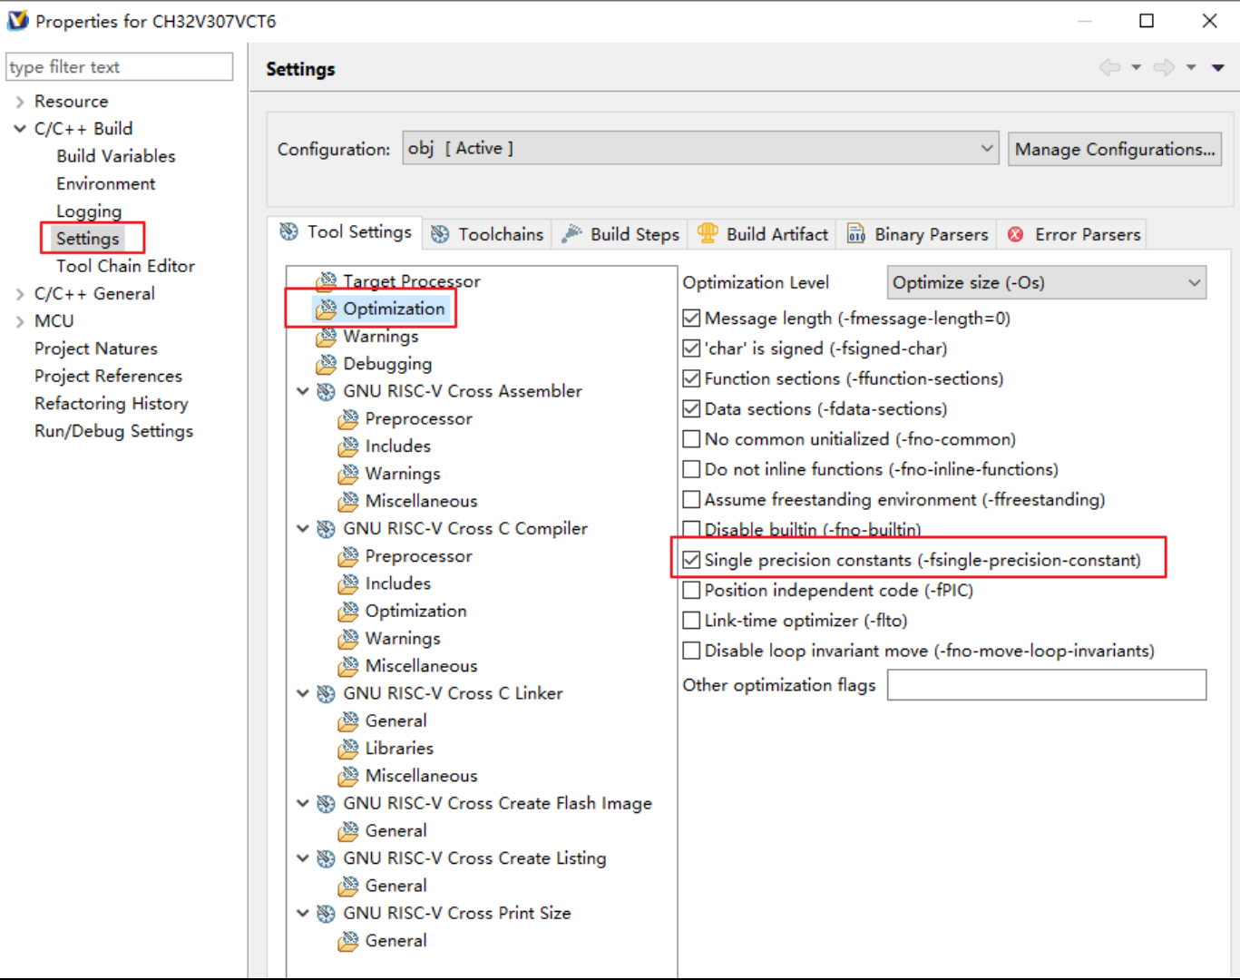Image resolution: width=1240 pixels, height=980 pixels.
Task: Click the forward navigation arrow icon
Action: [x=1165, y=67]
